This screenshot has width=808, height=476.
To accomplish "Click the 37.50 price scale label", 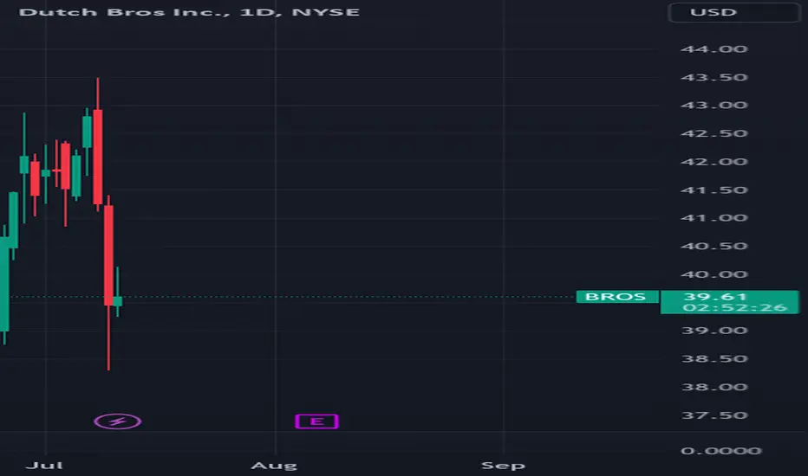I will tap(714, 415).
